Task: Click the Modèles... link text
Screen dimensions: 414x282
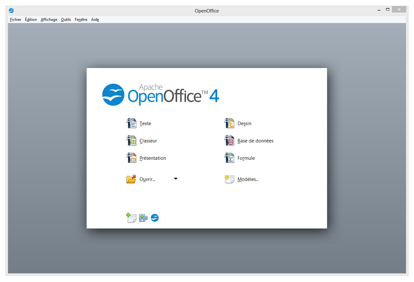Action: [x=247, y=179]
